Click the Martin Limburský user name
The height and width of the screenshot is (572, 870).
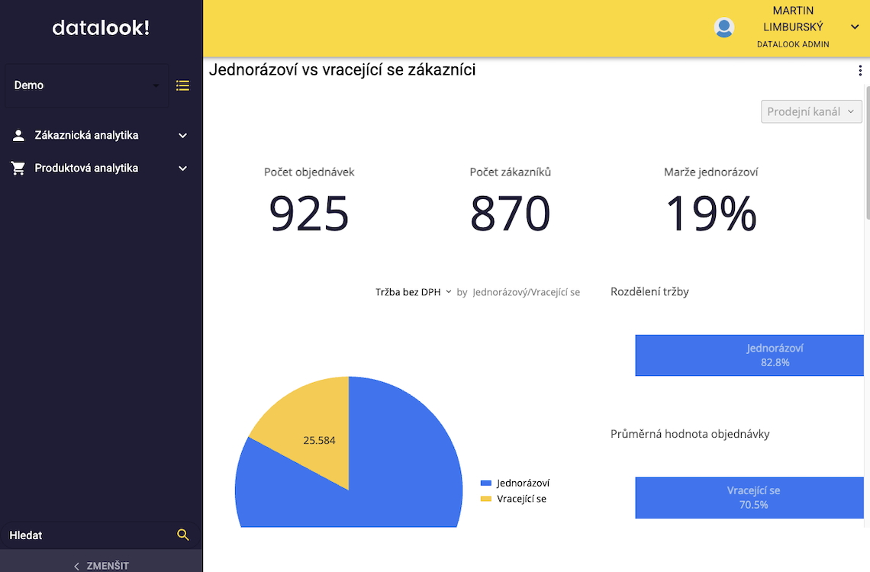[x=793, y=19]
